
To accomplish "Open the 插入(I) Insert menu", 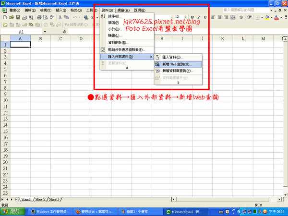I will tap(61, 10).
